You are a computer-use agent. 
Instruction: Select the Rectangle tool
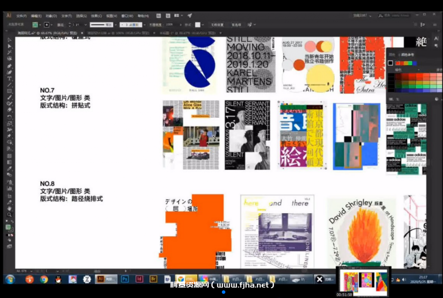(x=10, y=91)
